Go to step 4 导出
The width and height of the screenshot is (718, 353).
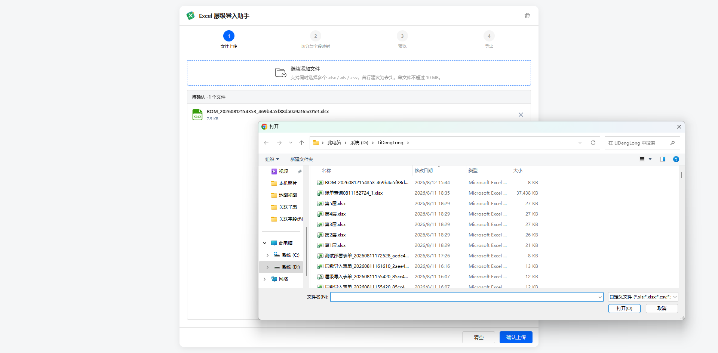[x=489, y=40]
